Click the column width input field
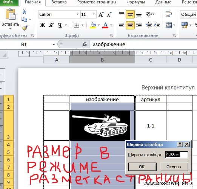This screenshot has height=189, width=197. (177, 155)
